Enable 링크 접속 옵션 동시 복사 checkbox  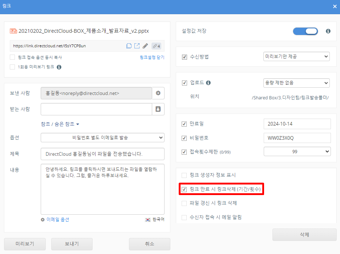[12, 57]
